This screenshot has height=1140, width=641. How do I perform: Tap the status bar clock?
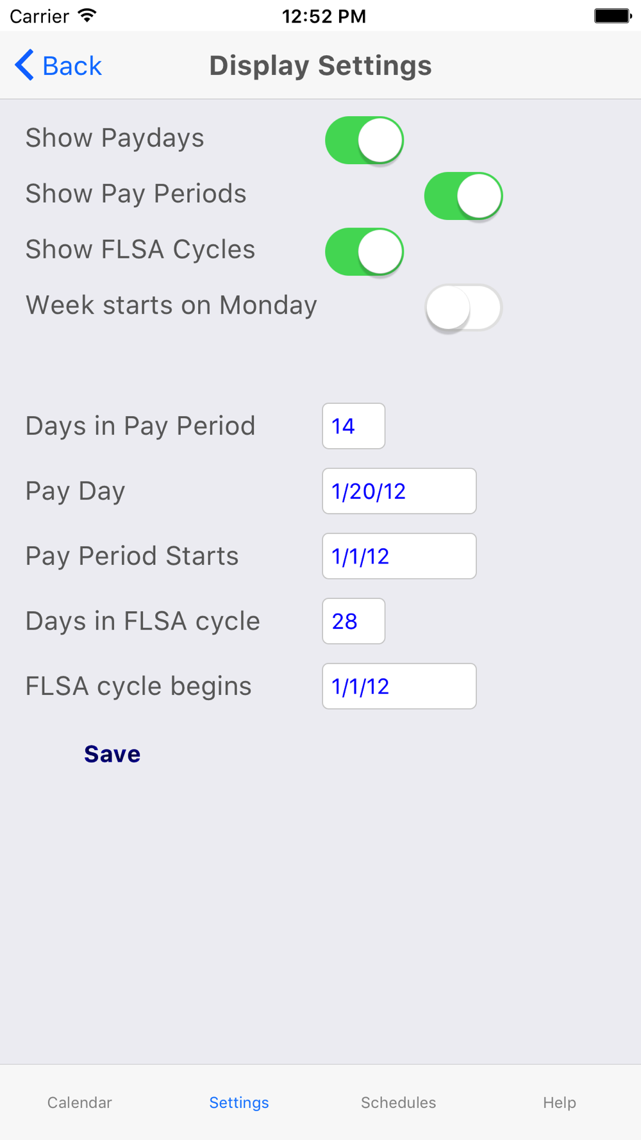(324, 16)
